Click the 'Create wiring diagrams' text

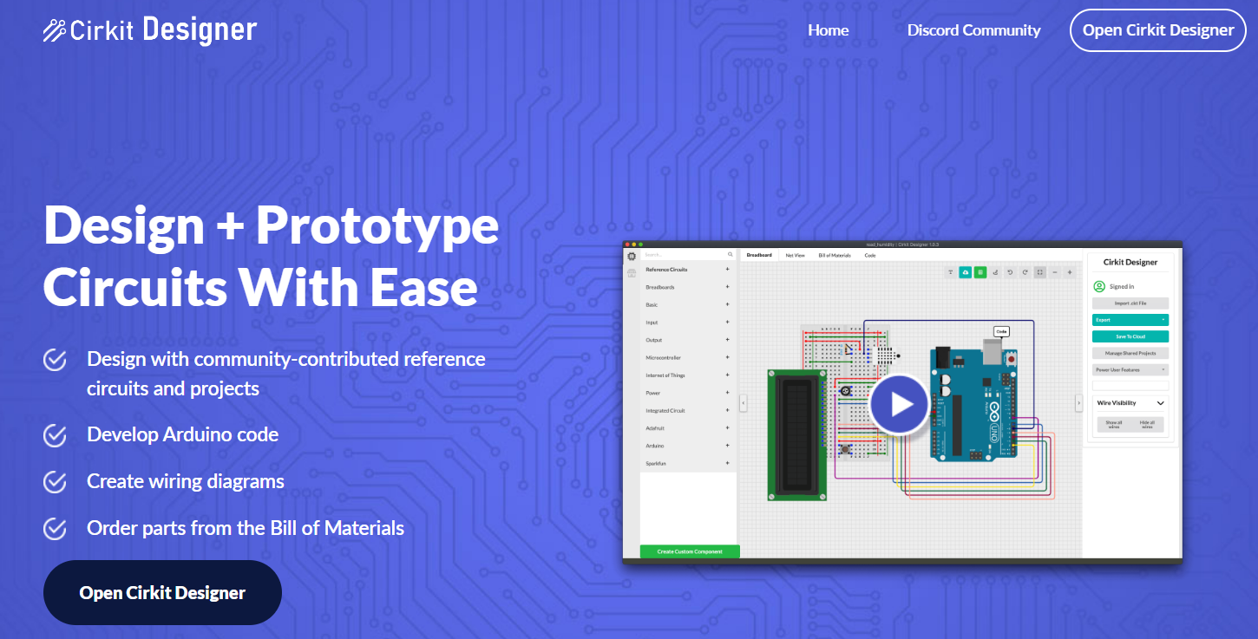click(x=186, y=481)
